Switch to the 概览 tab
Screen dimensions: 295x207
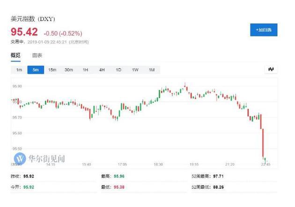point(16,55)
